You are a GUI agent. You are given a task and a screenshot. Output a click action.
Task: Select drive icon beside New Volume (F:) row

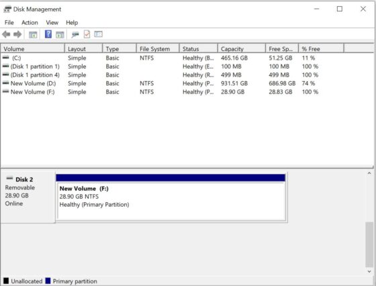[6, 91]
